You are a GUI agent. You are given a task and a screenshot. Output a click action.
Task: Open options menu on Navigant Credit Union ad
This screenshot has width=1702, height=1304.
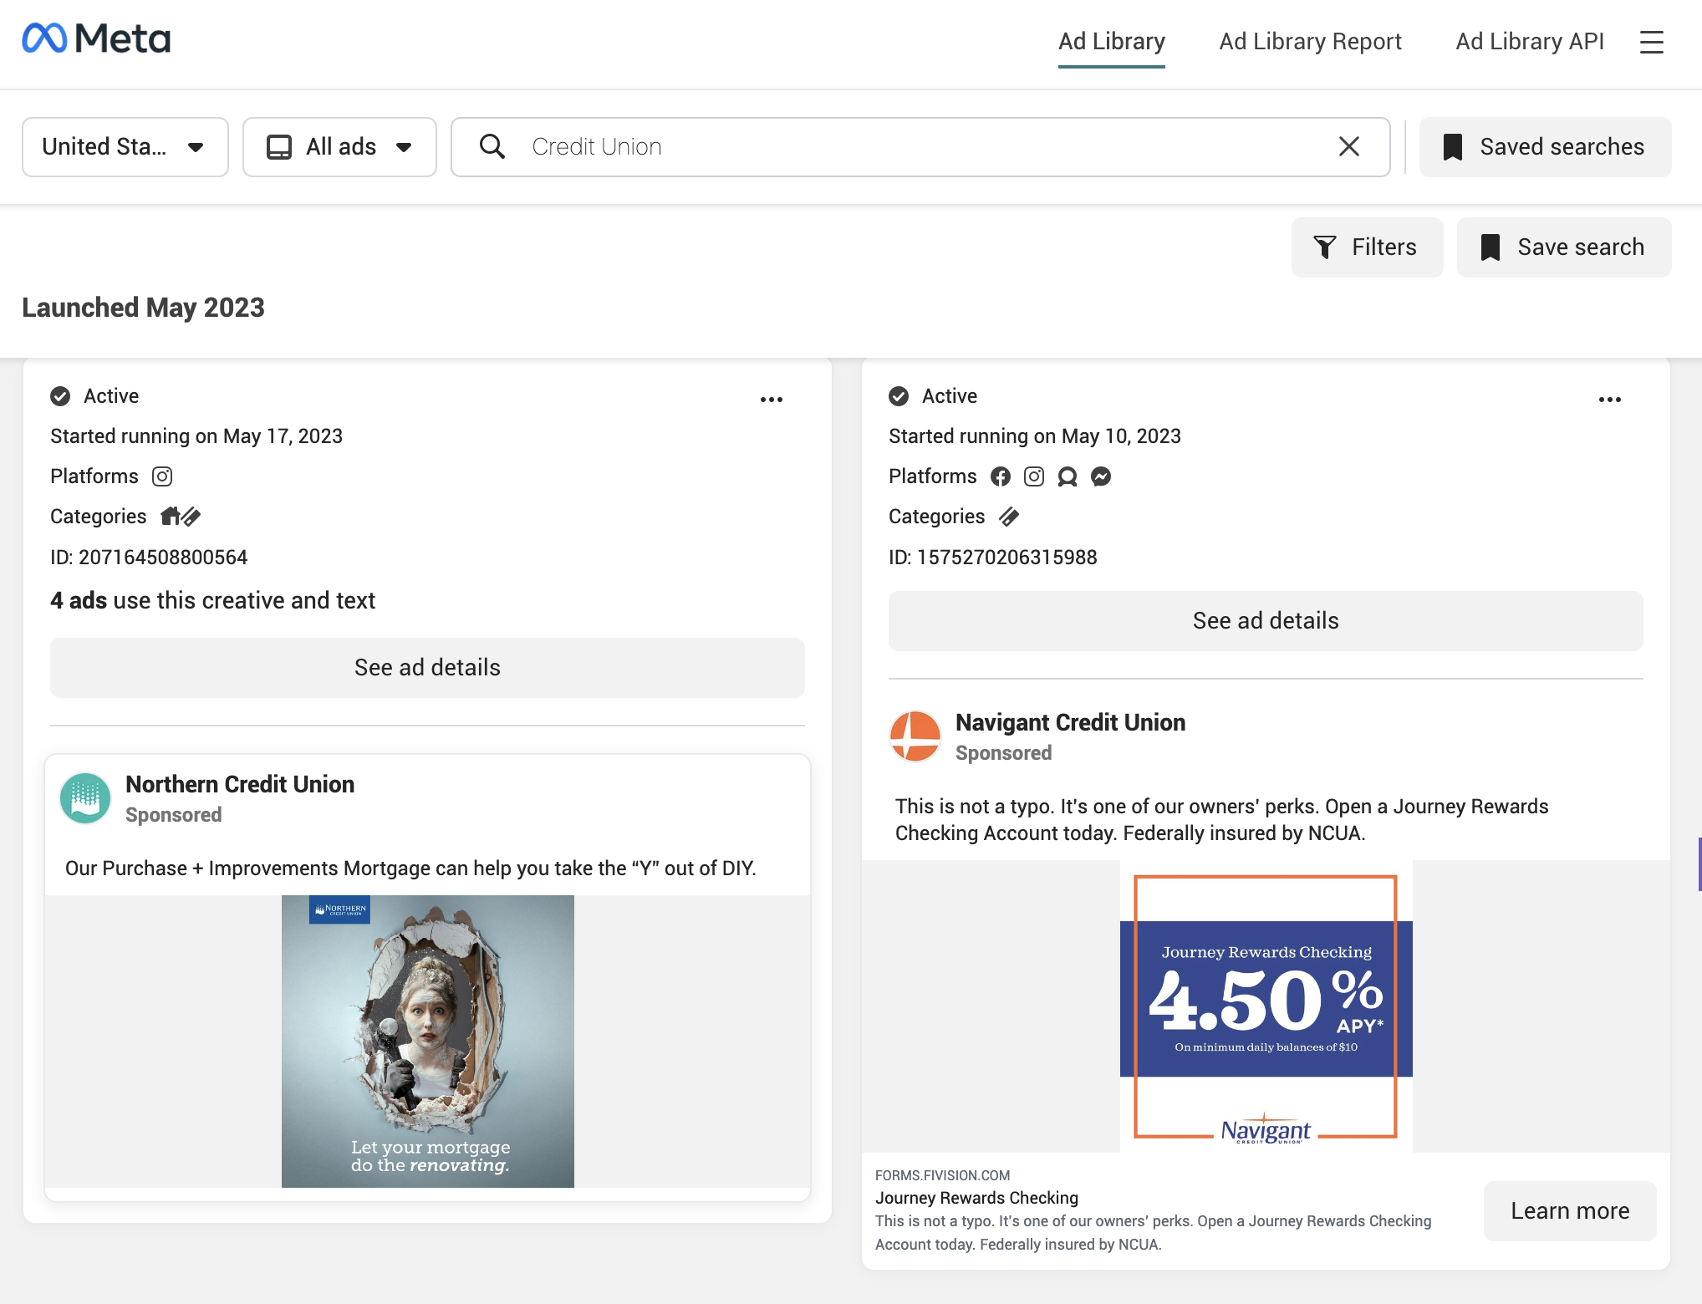coord(1609,400)
